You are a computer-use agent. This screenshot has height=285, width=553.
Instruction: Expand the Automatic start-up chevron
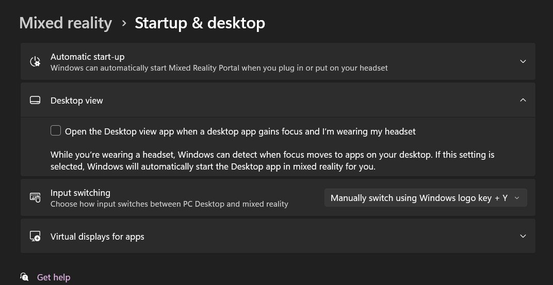[x=523, y=61]
